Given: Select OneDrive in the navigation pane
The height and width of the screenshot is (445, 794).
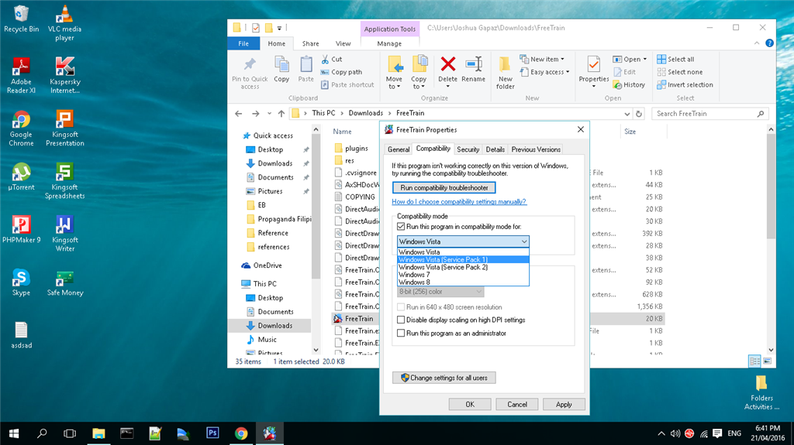Looking at the screenshot, I should [x=268, y=265].
